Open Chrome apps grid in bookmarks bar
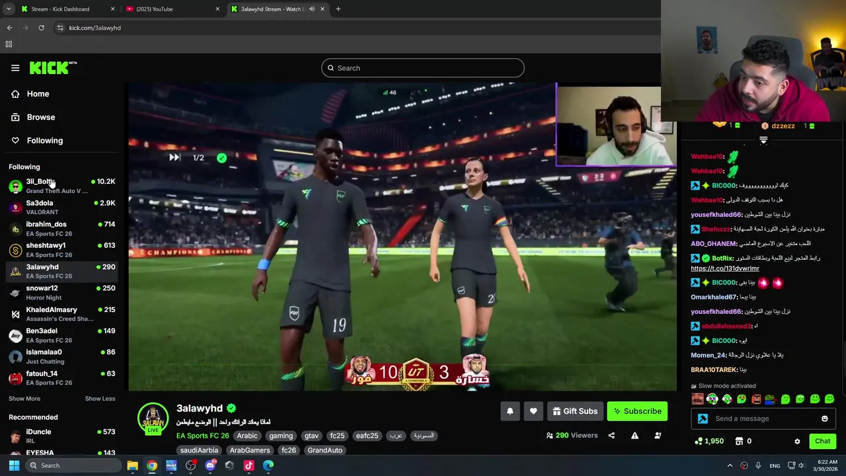Viewport: 846px width, 476px height. (9, 44)
